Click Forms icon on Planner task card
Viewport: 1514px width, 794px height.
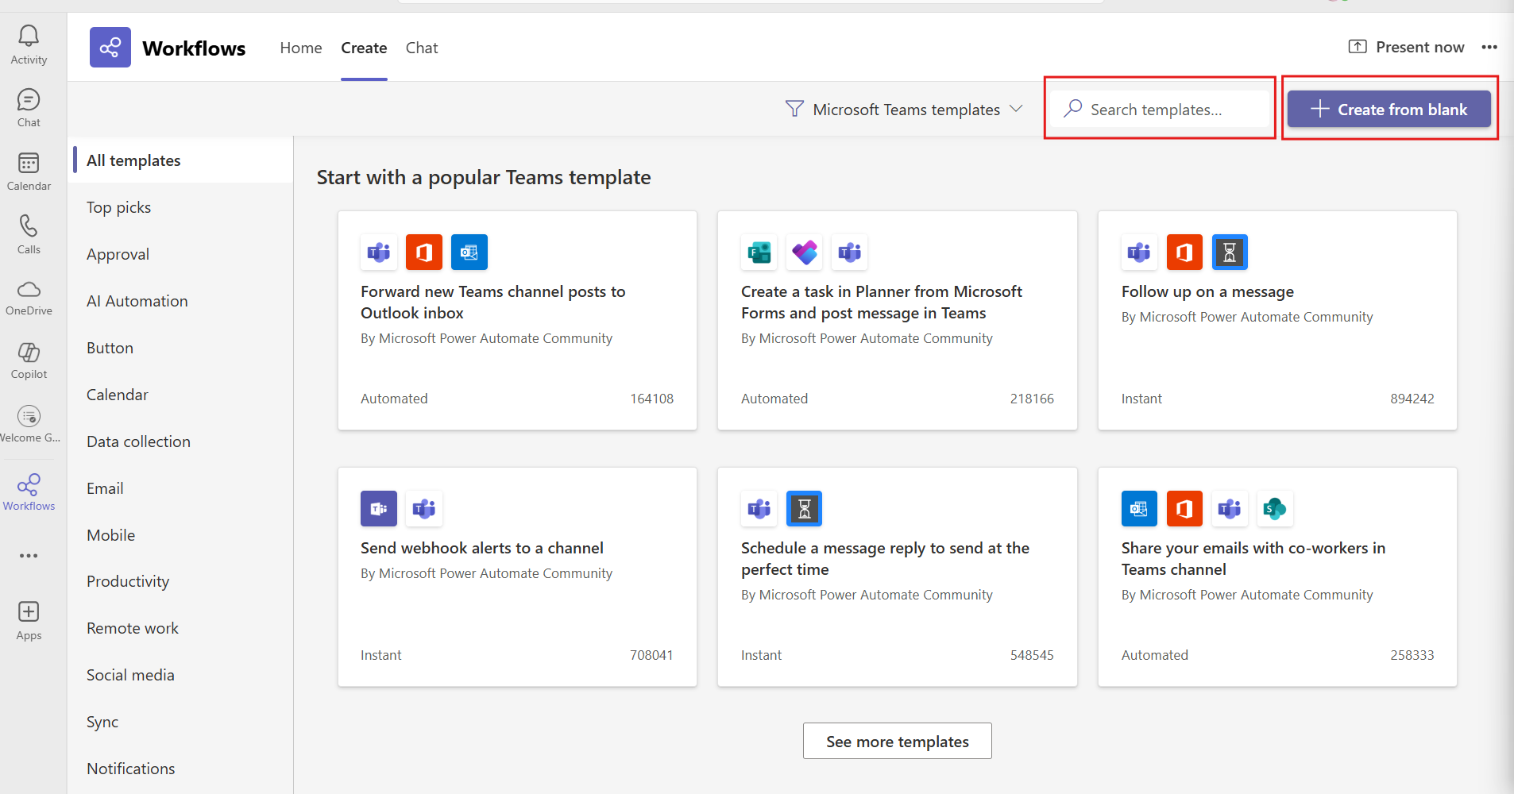point(759,252)
